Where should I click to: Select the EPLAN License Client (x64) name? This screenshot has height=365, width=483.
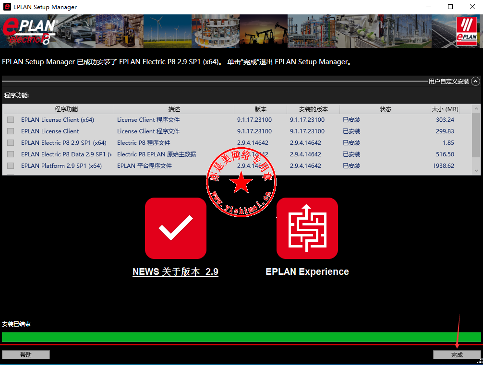[58, 120]
